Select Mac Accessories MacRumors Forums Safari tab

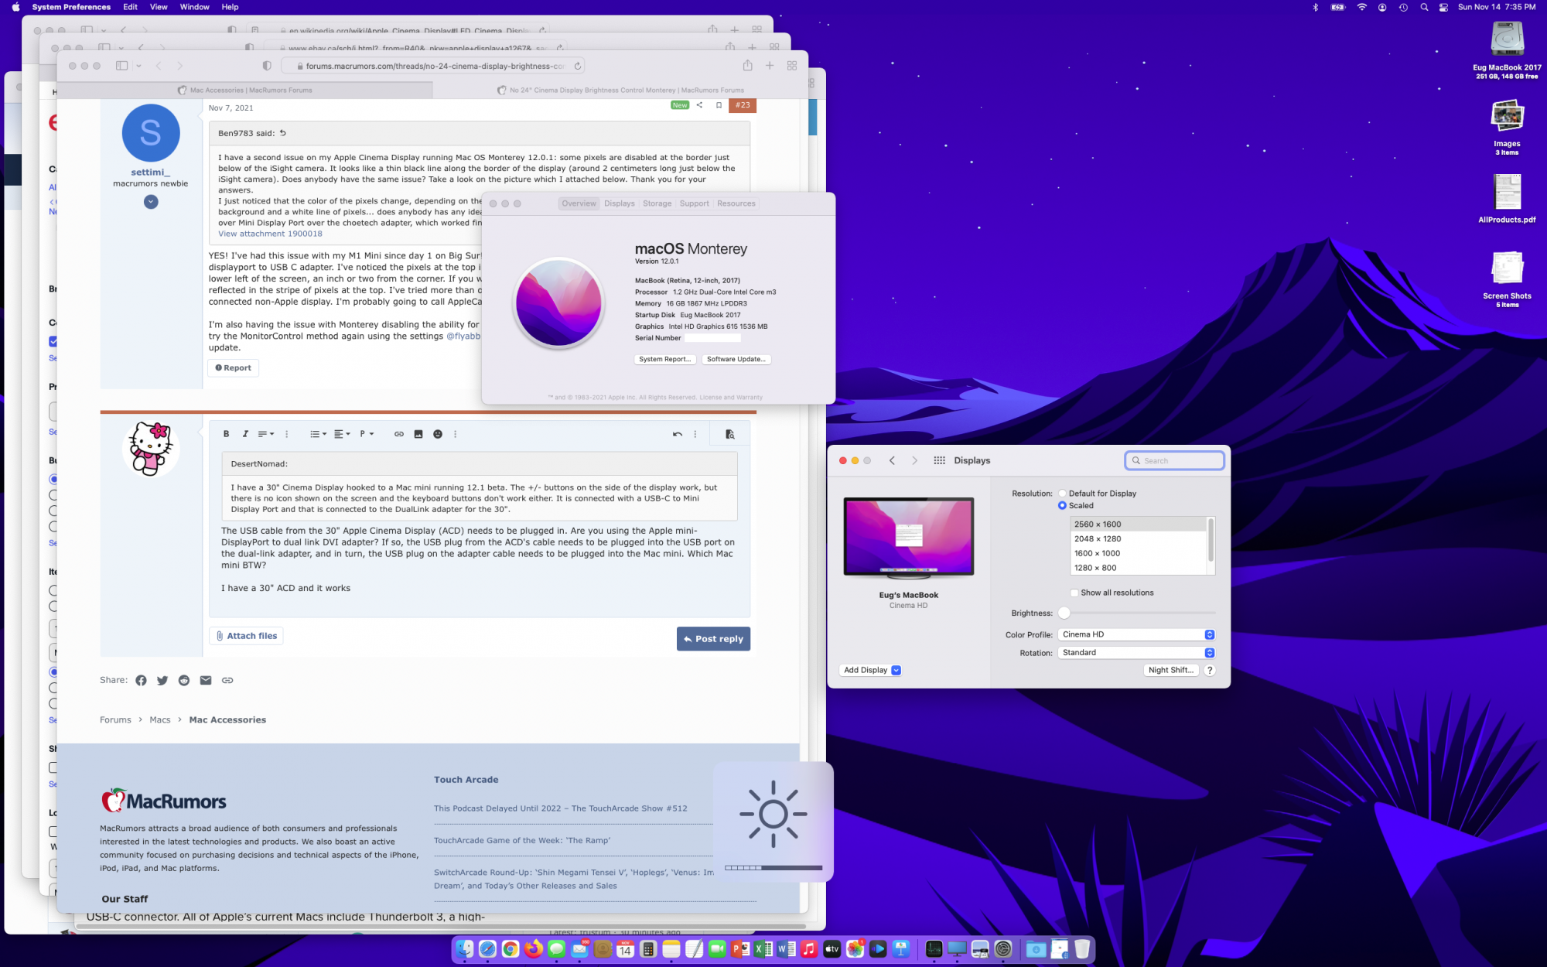(244, 91)
